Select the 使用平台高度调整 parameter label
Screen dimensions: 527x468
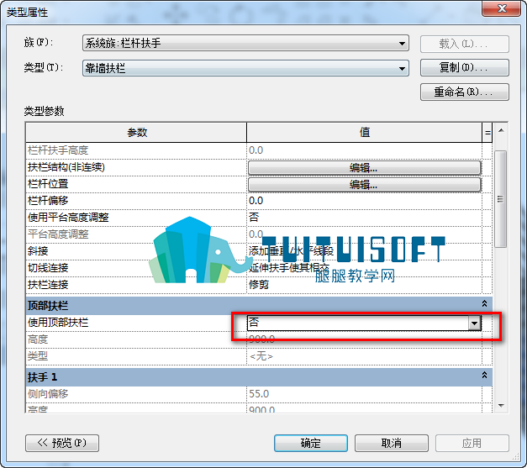click(68, 218)
